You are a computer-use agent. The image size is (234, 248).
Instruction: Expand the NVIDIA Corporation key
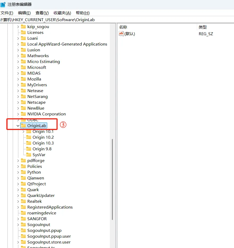(18, 114)
